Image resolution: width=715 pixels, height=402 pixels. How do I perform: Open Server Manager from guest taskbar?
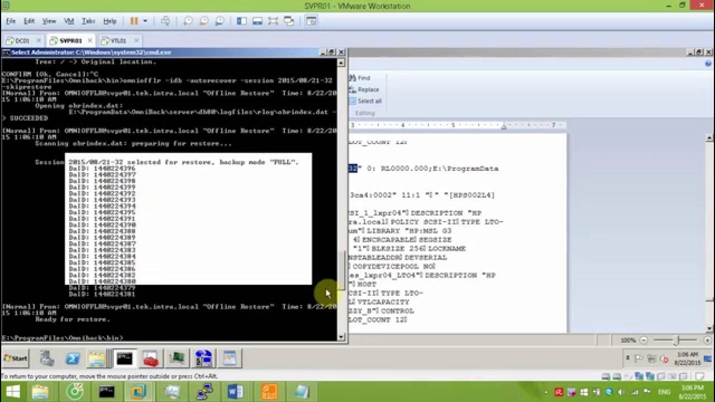coord(47,358)
